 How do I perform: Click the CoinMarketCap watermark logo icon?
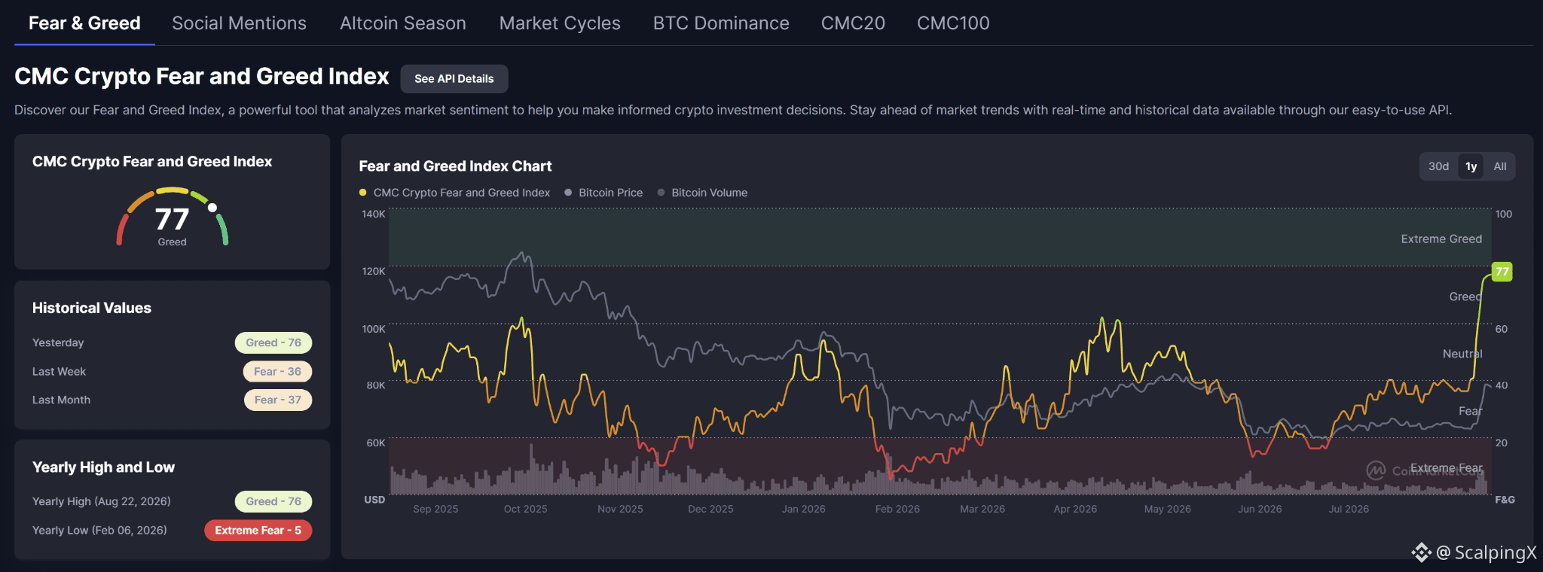1376,470
